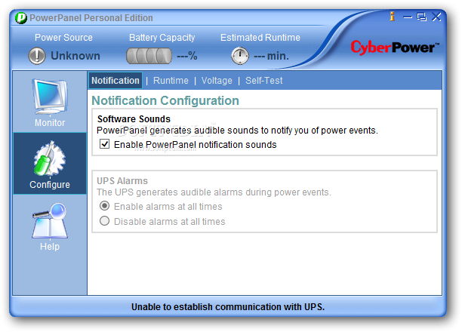This screenshot has width=462, height=332.
Task: Minimize the PowerPanel window
Action: tap(408, 17)
